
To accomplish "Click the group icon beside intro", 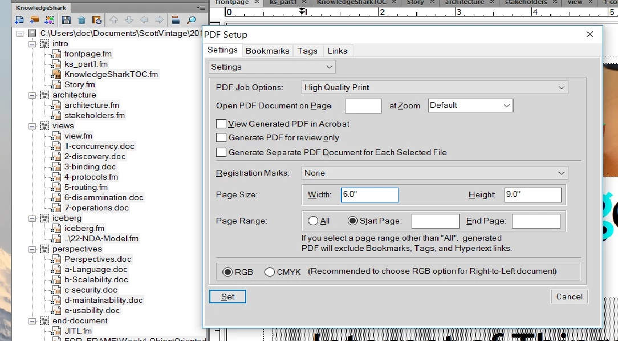I will pos(44,44).
